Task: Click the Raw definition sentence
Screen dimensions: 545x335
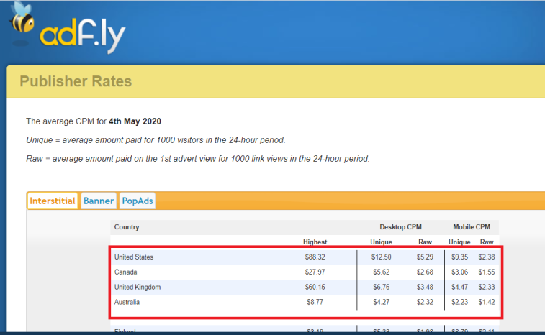Action: (198, 159)
